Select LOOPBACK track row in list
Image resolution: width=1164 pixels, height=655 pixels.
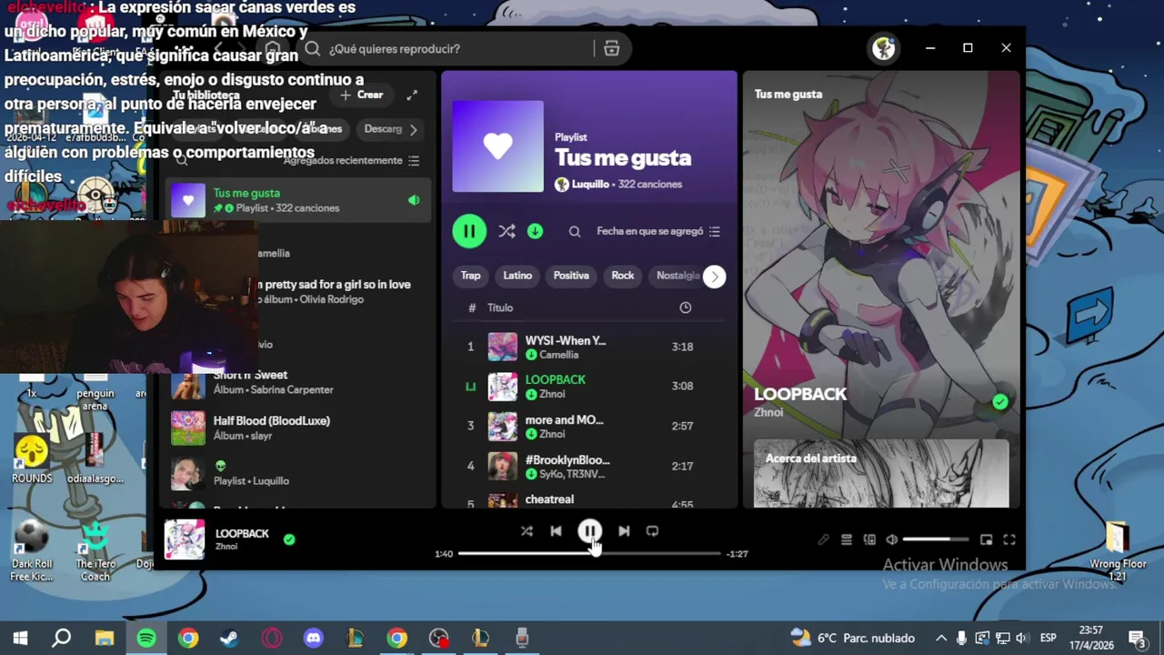pyautogui.click(x=589, y=386)
